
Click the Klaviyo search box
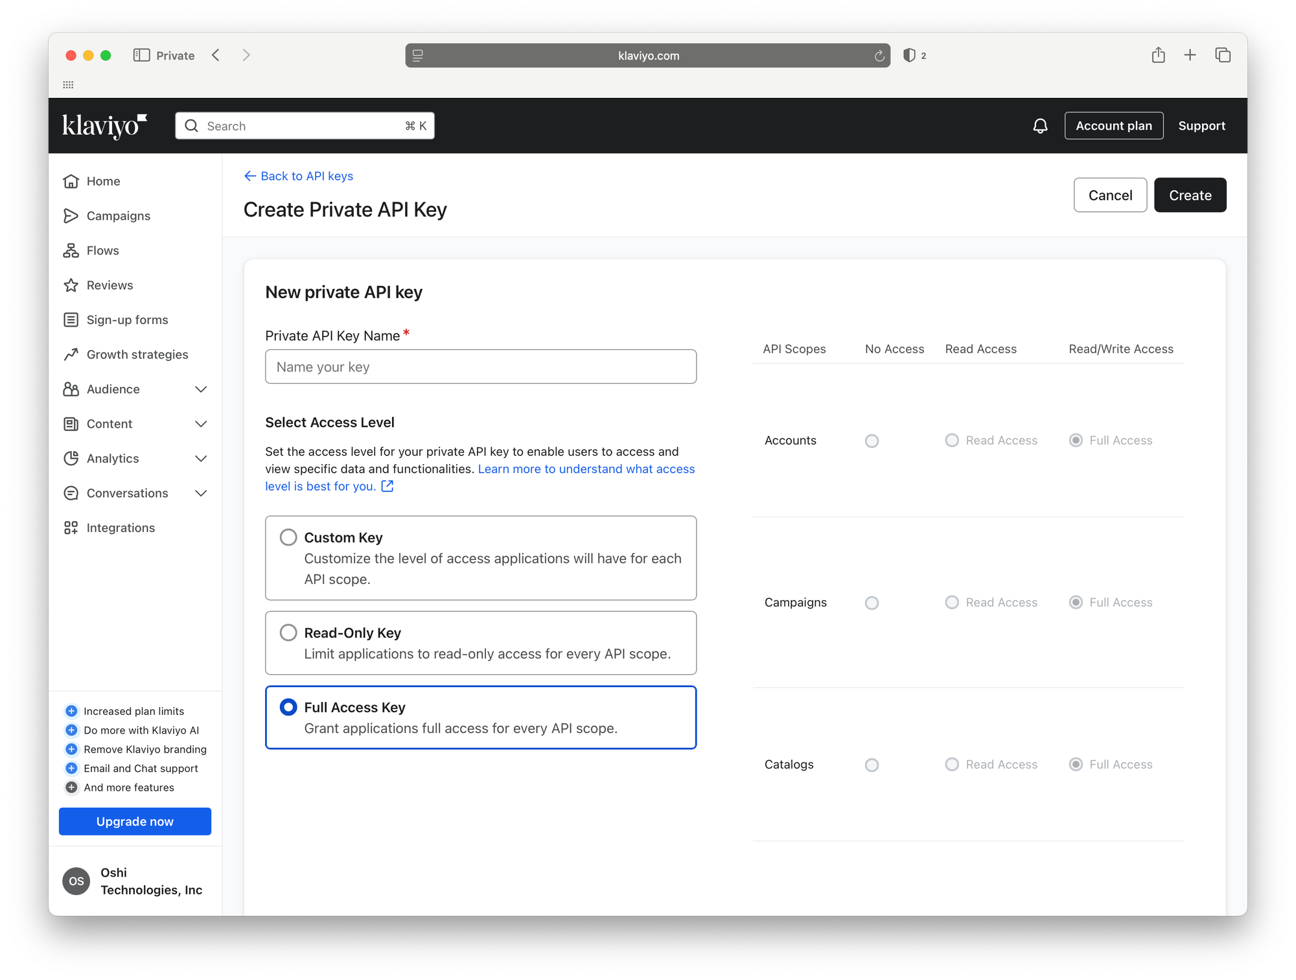(x=305, y=126)
